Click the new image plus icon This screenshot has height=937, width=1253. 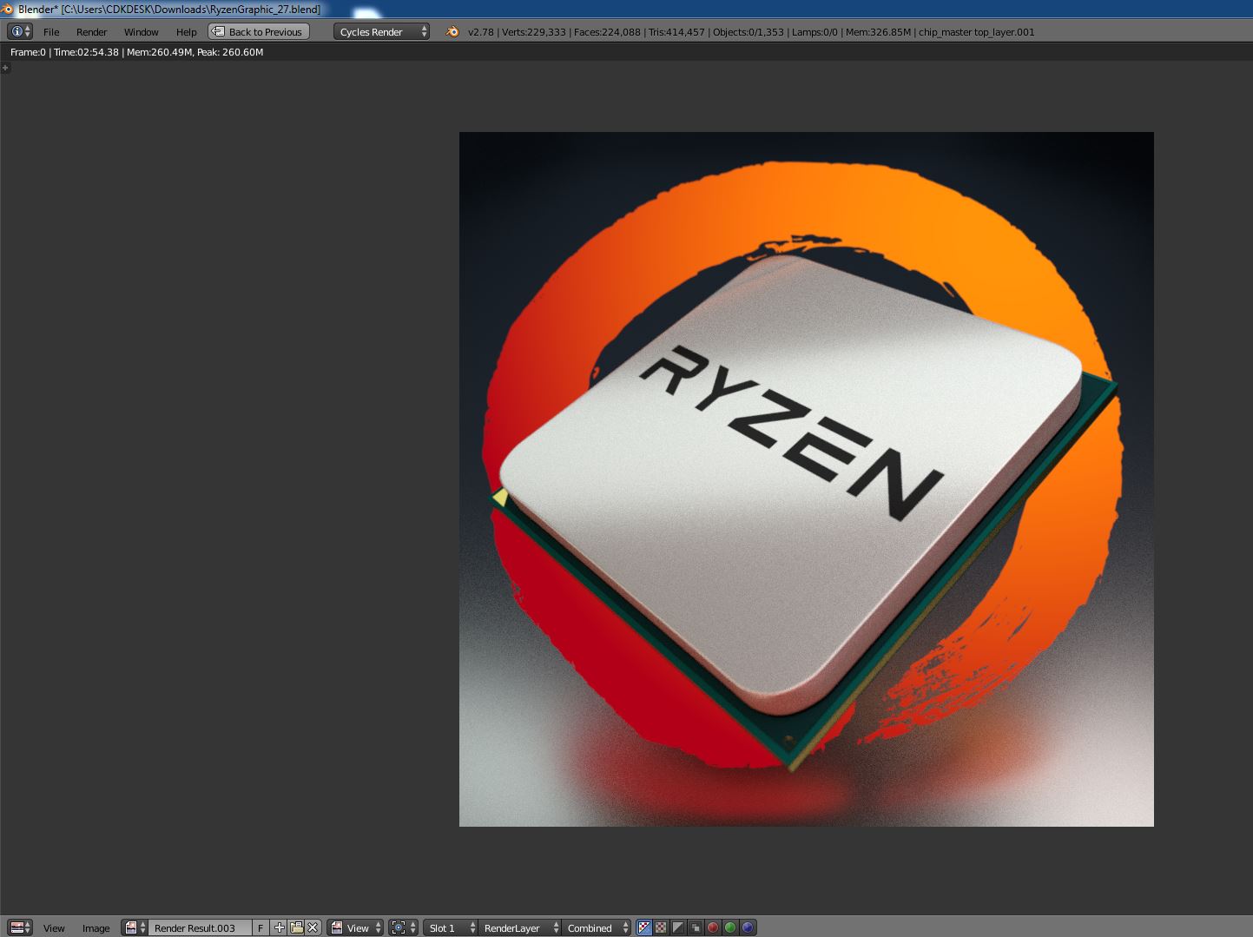(x=279, y=927)
